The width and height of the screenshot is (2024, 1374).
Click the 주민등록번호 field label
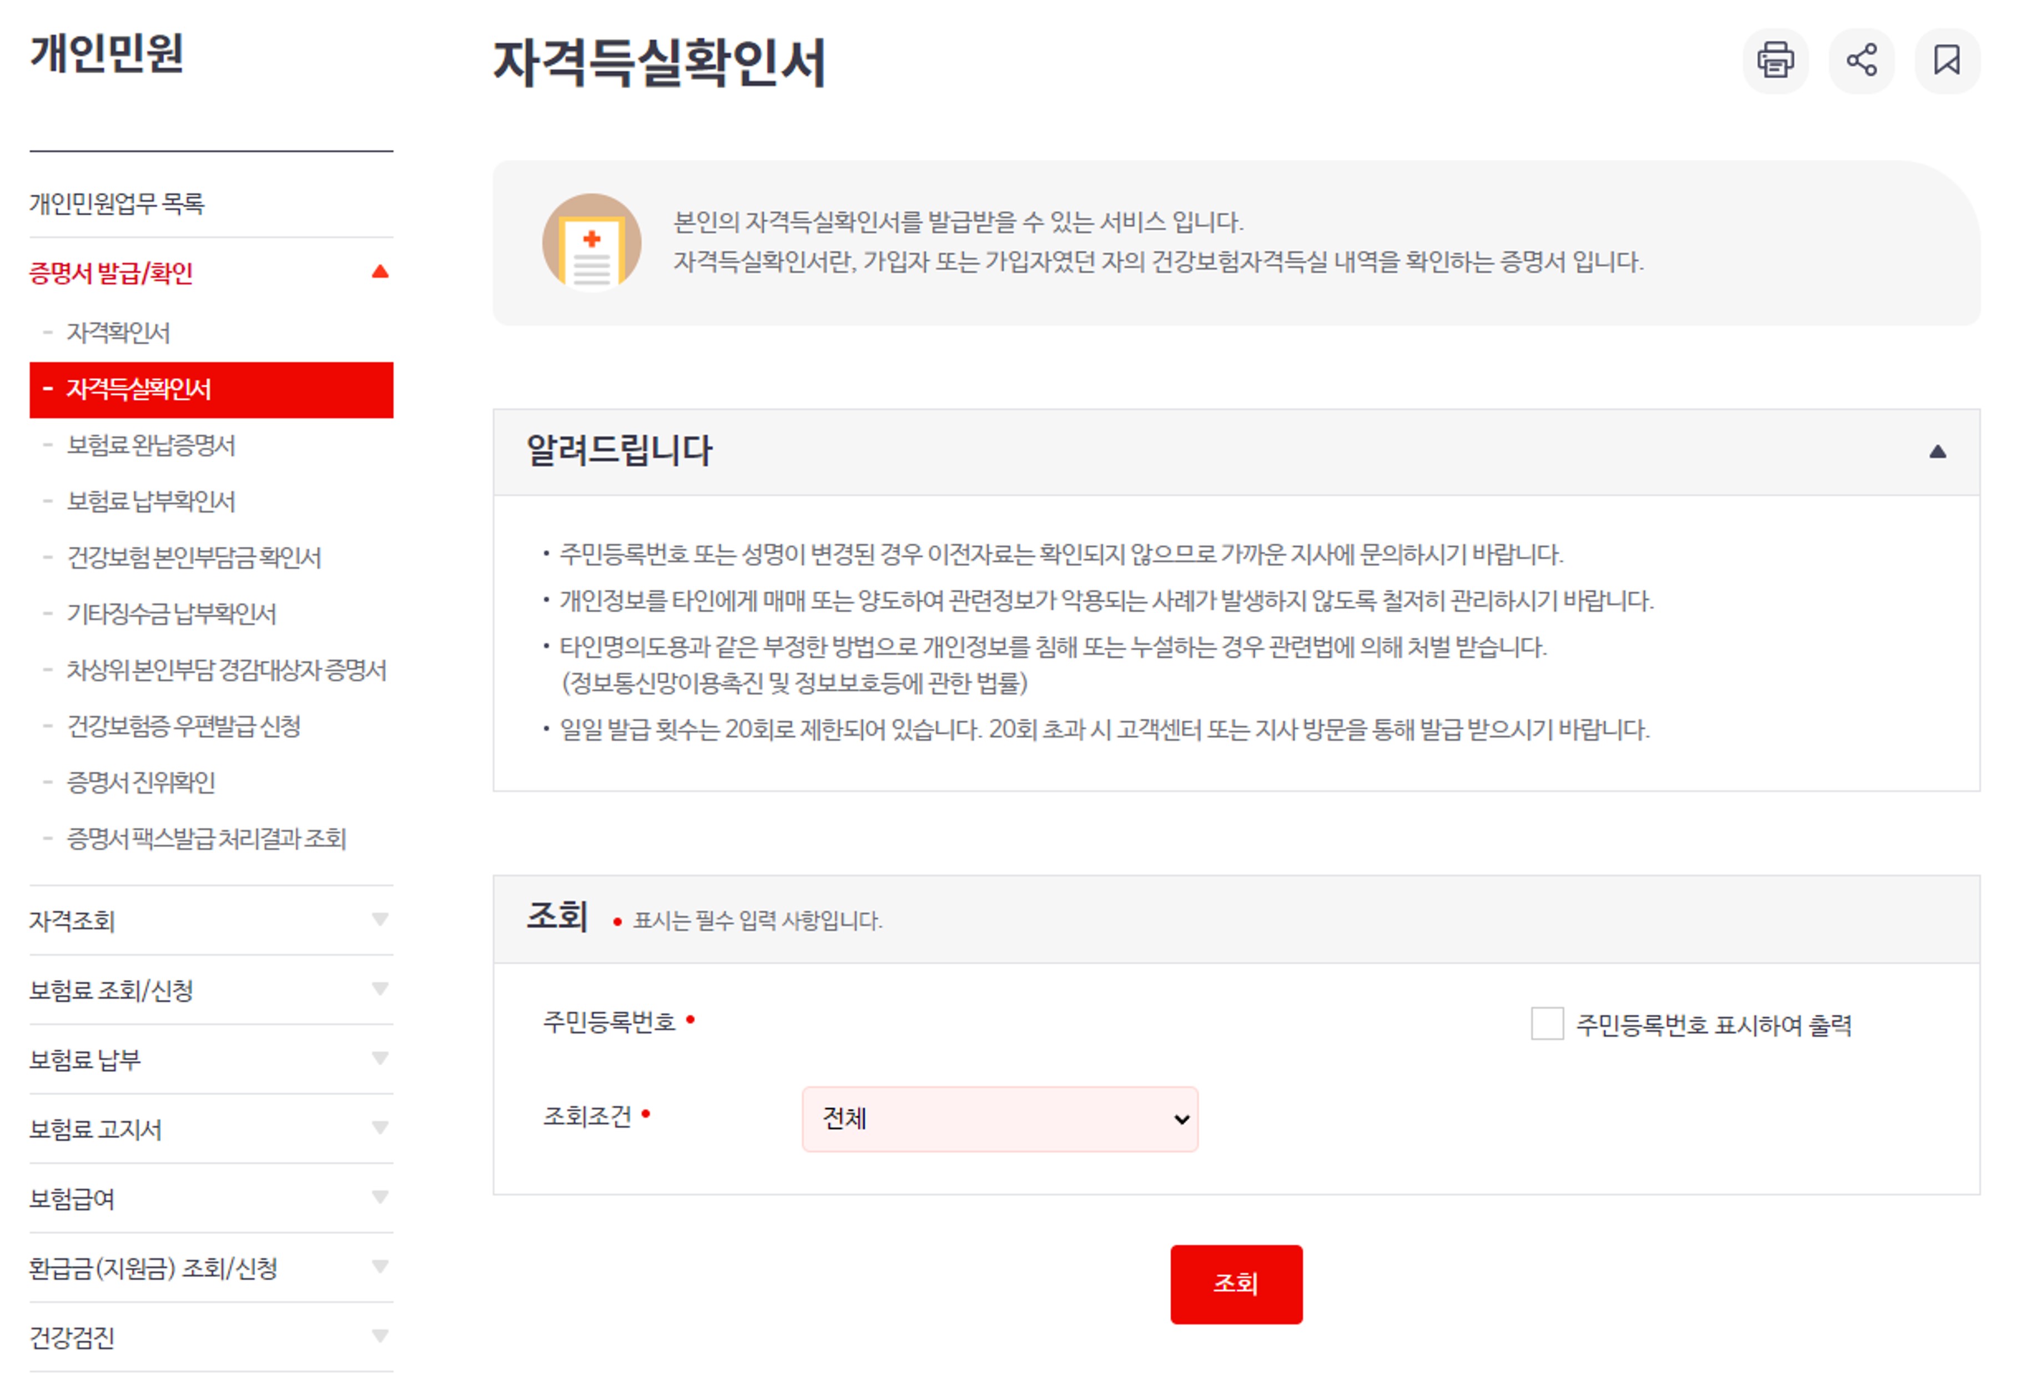pyautogui.click(x=609, y=1021)
